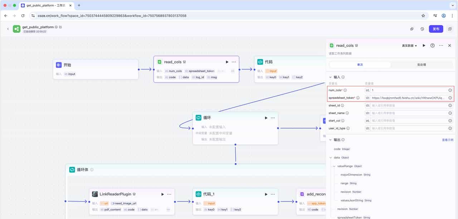Screen dimensions: 458x219
Task: Click edit icon beside get_public_platform title
Action: coord(60,27)
